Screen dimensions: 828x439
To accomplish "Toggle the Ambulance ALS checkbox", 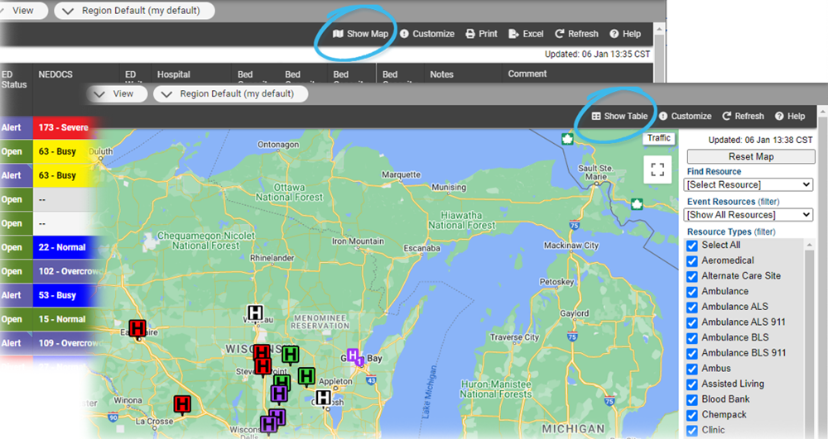I will (691, 308).
